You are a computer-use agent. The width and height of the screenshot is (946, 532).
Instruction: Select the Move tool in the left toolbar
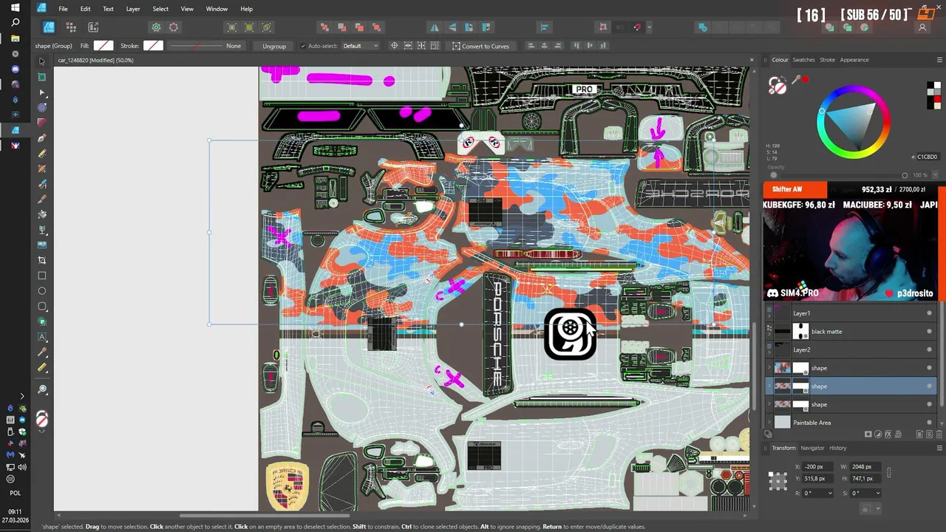click(x=42, y=61)
